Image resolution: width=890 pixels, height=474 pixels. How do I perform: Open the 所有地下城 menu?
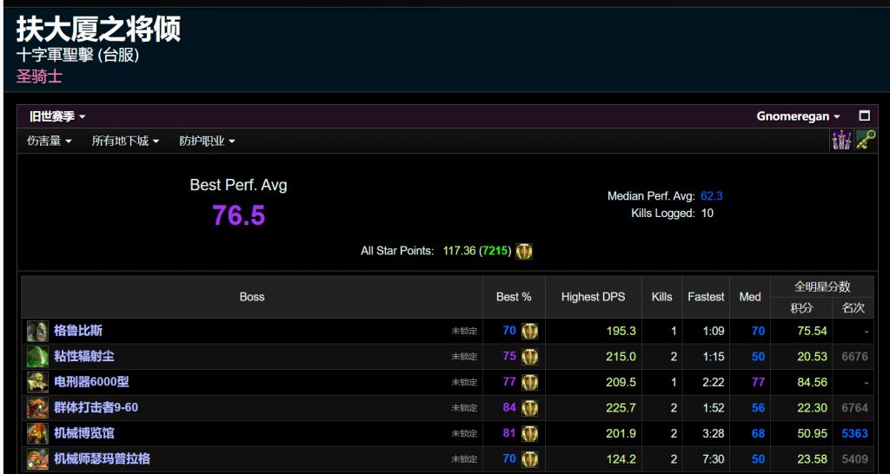125,141
